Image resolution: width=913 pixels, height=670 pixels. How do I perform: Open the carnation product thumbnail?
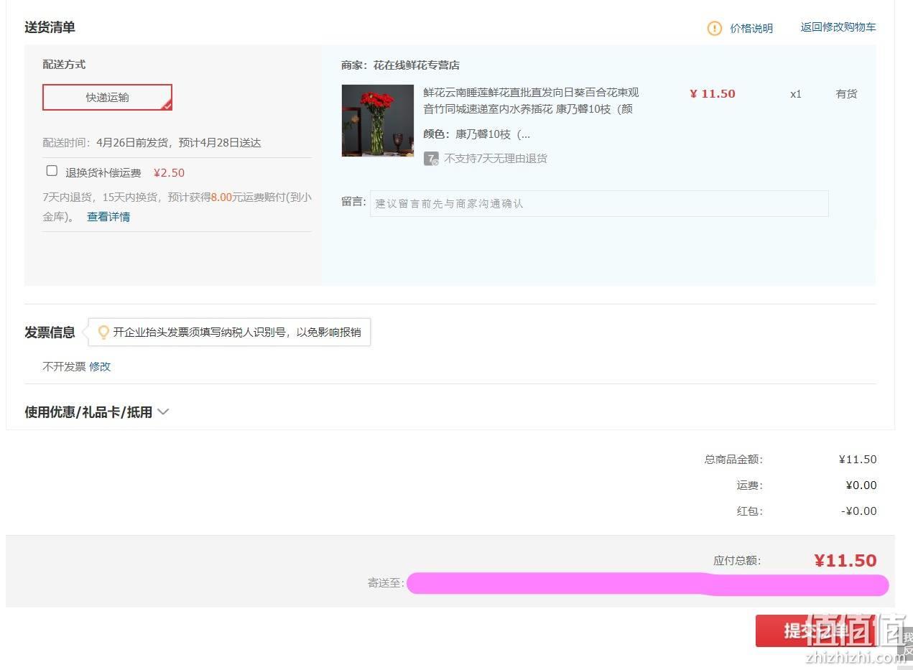pyautogui.click(x=378, y=121)
